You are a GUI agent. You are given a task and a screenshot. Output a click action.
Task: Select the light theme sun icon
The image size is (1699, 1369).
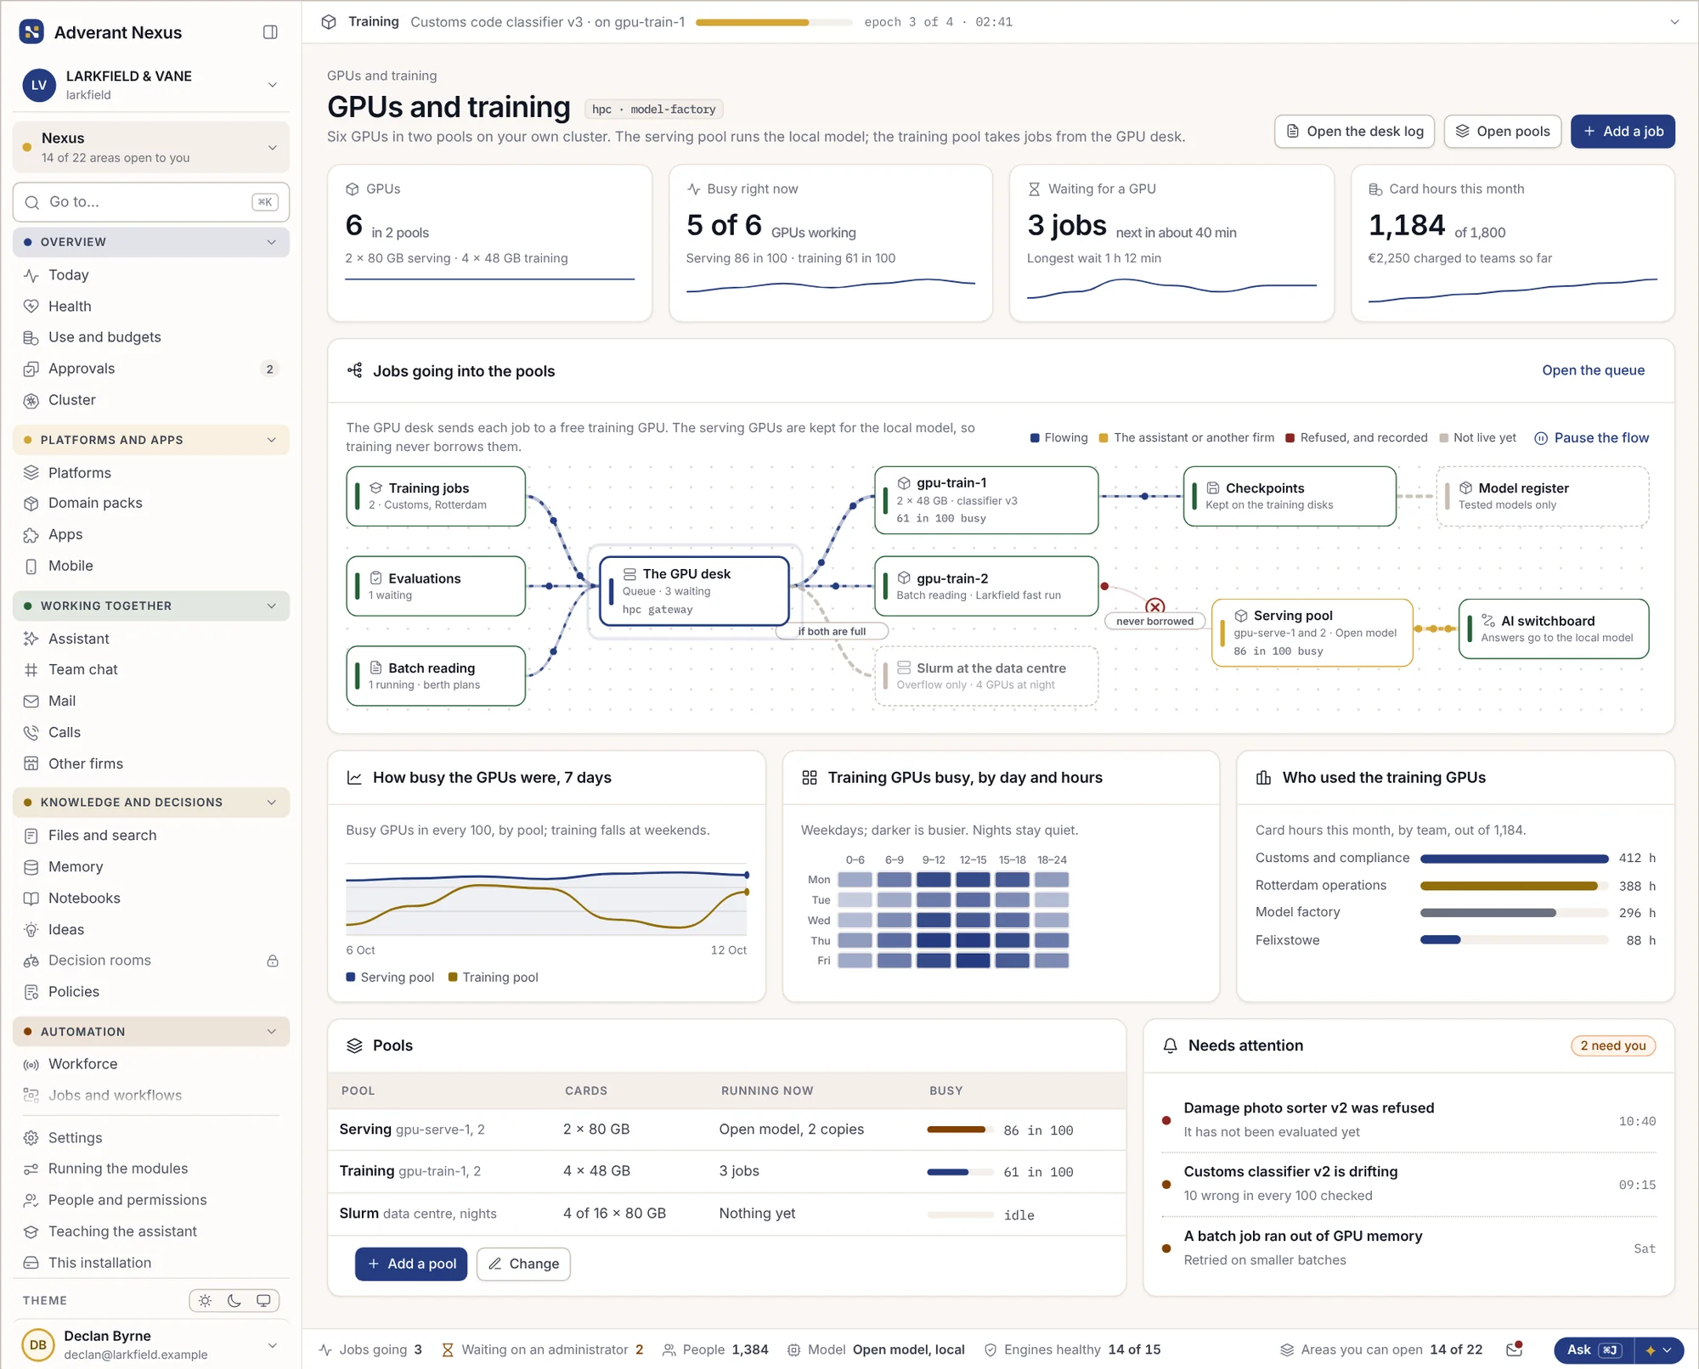206,1300
